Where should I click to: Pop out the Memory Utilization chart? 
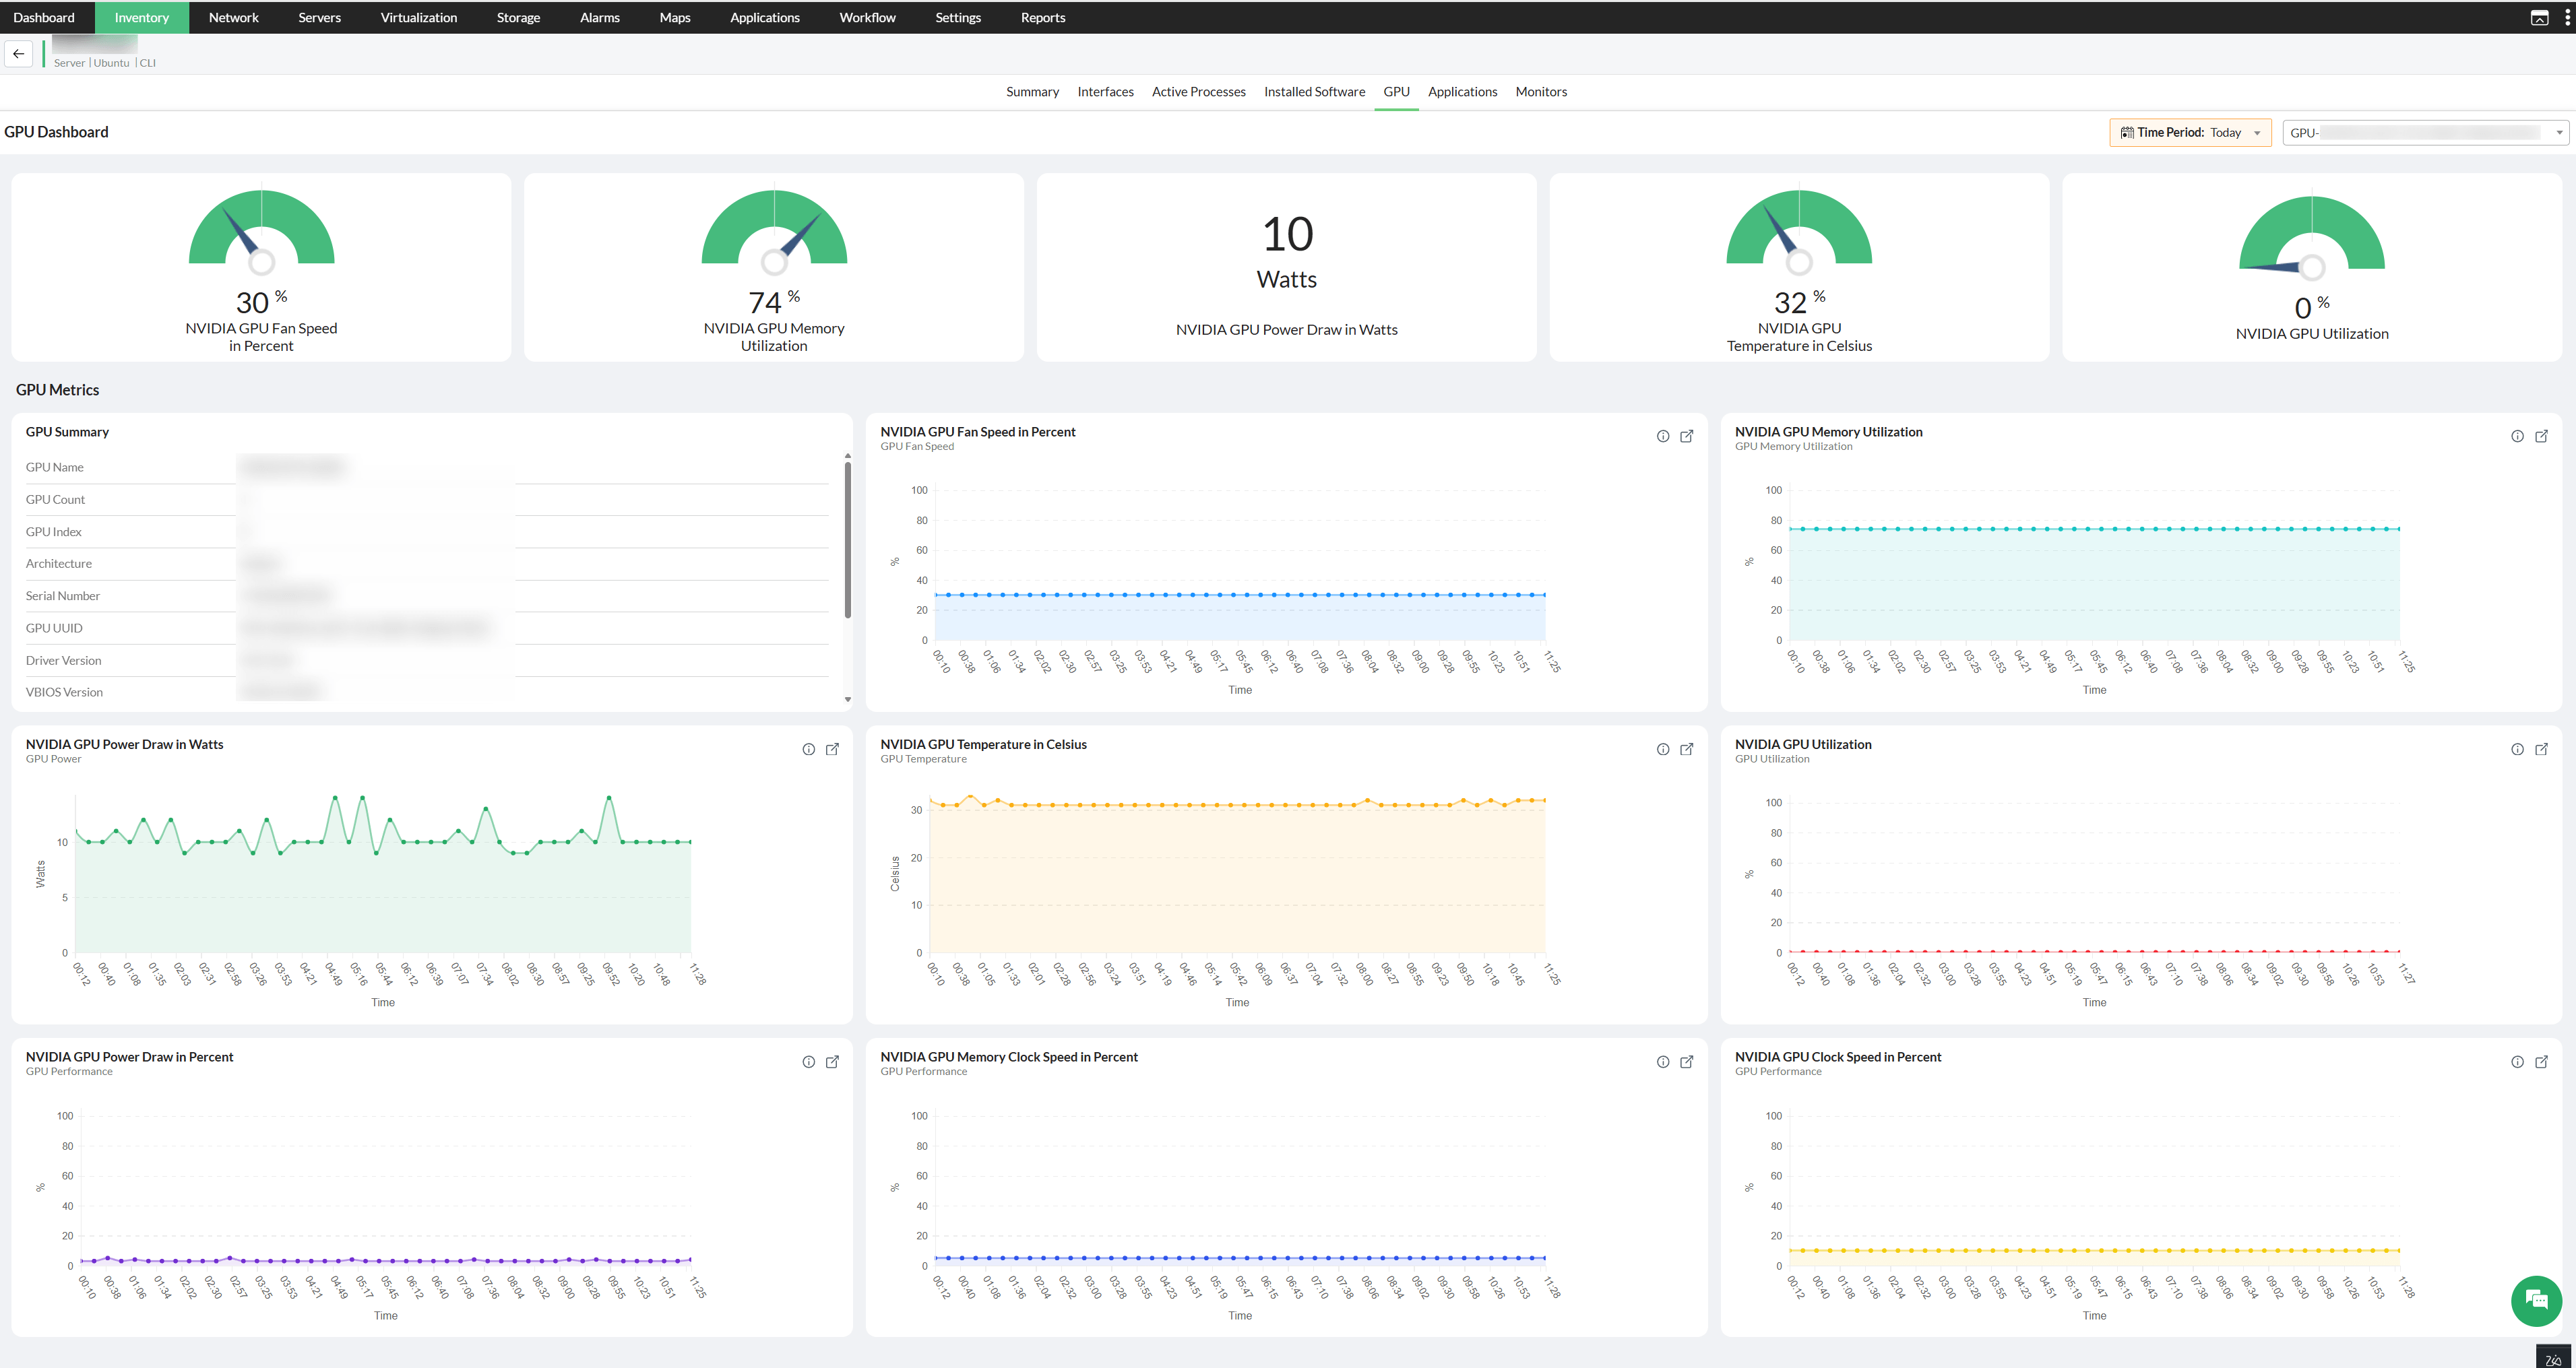[2541, 436]
